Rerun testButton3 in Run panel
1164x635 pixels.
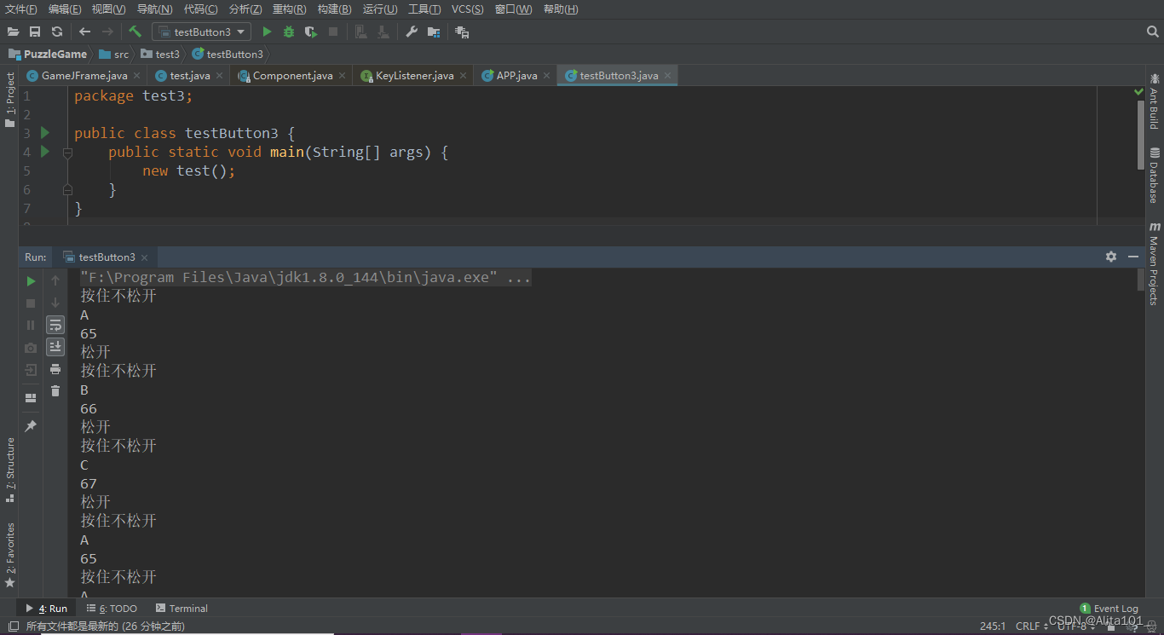point(31,280)
